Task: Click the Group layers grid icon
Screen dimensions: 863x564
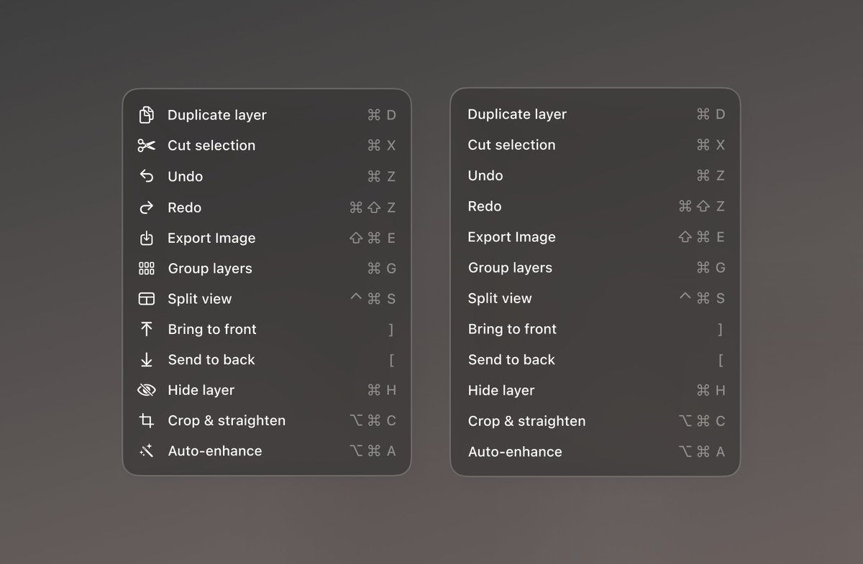Action: [147, 269]
